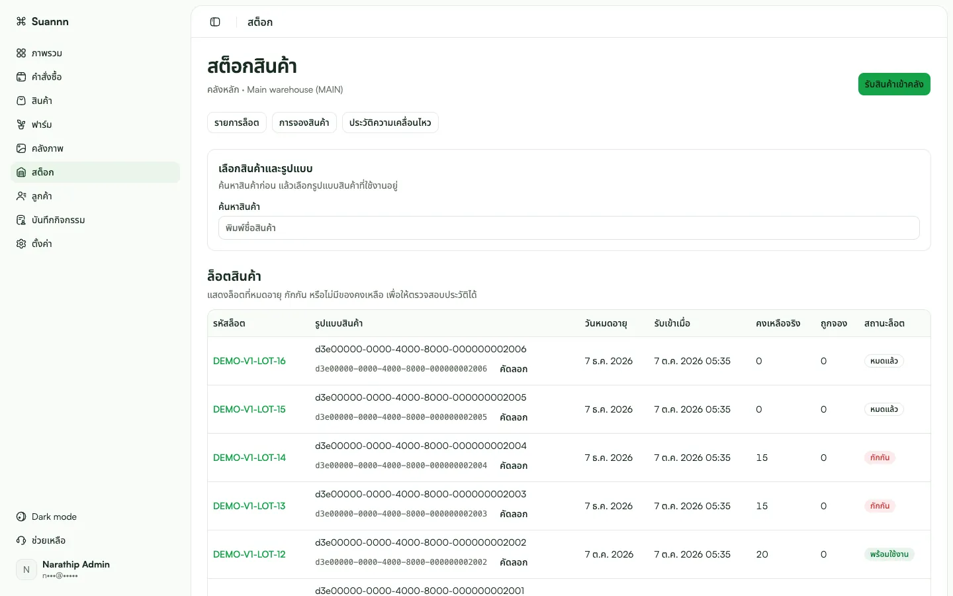Open lot DEMO-V1-LOT-15 link
The image size is (953, 596).
(x=250, y=409)
